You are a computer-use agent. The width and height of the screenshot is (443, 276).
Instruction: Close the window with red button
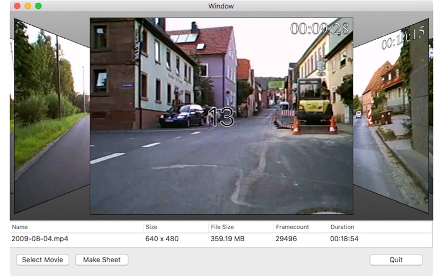pyautogui.click(x=17, y=6)
